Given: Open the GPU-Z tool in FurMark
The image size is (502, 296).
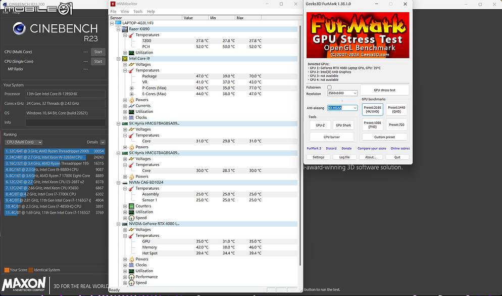Looking at the screenshot, I should point(320,125).
